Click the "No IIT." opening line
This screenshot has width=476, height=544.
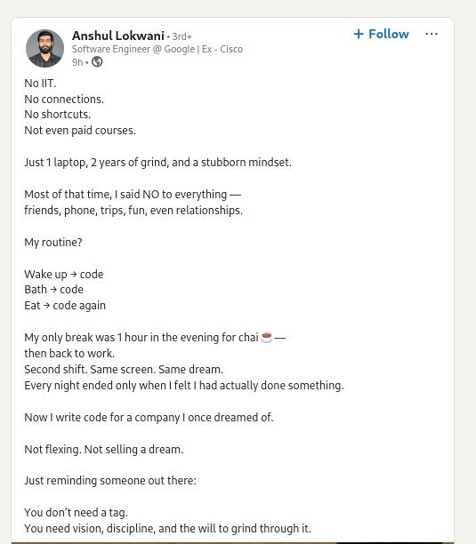[40, 84]
